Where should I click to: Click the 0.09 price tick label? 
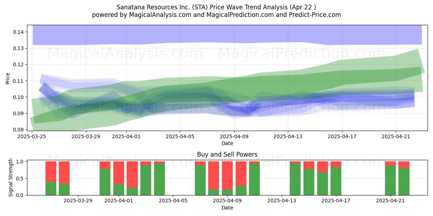pyautogui.click(x=18, y=113)
